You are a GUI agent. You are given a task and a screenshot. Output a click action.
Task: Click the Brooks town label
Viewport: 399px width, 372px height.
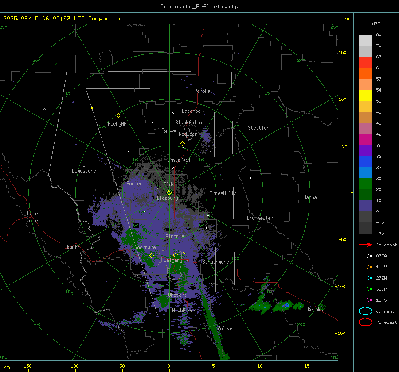315,310
